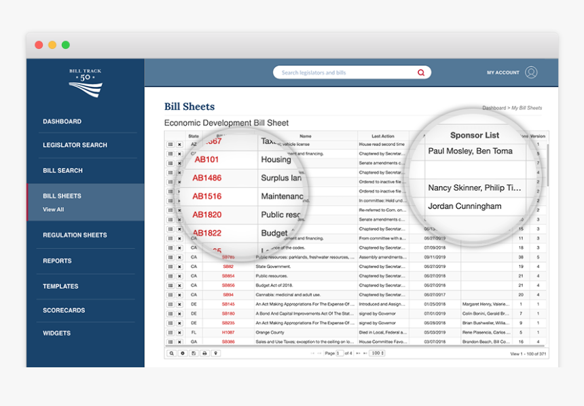Click the Rene Plasencia sponsor cell
This screenshot has width=584, height=406.
pyautogui.click(x=486, y=332)
